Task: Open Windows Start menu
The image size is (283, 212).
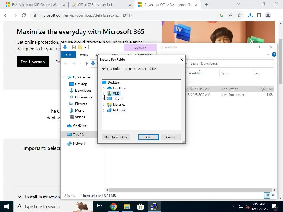Action: coord(7,206)
